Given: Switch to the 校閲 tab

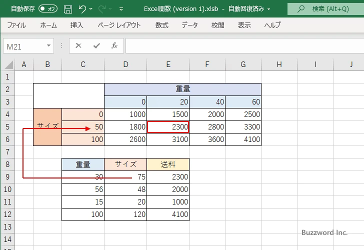Looking at the screenshot, I should (x=218, y=25).
